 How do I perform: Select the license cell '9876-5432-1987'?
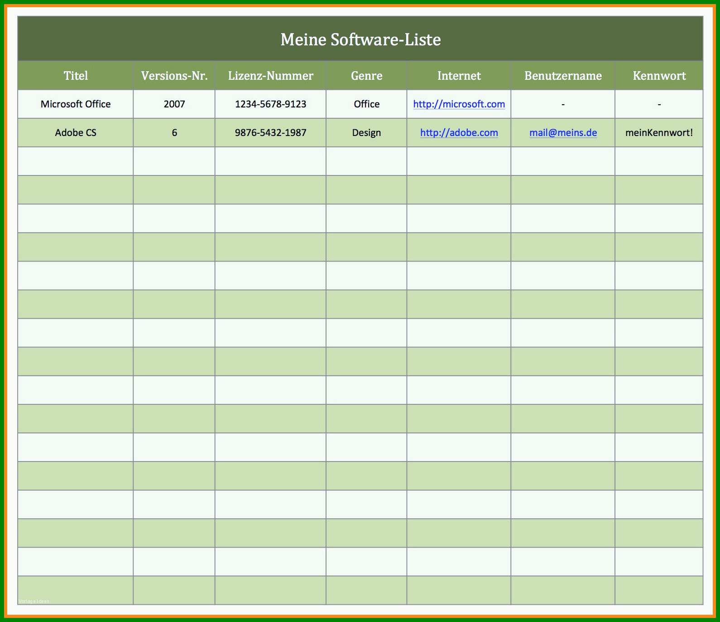(271, 133)
